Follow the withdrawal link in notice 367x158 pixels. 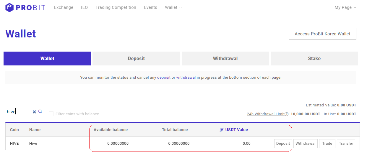click(186, 78)
